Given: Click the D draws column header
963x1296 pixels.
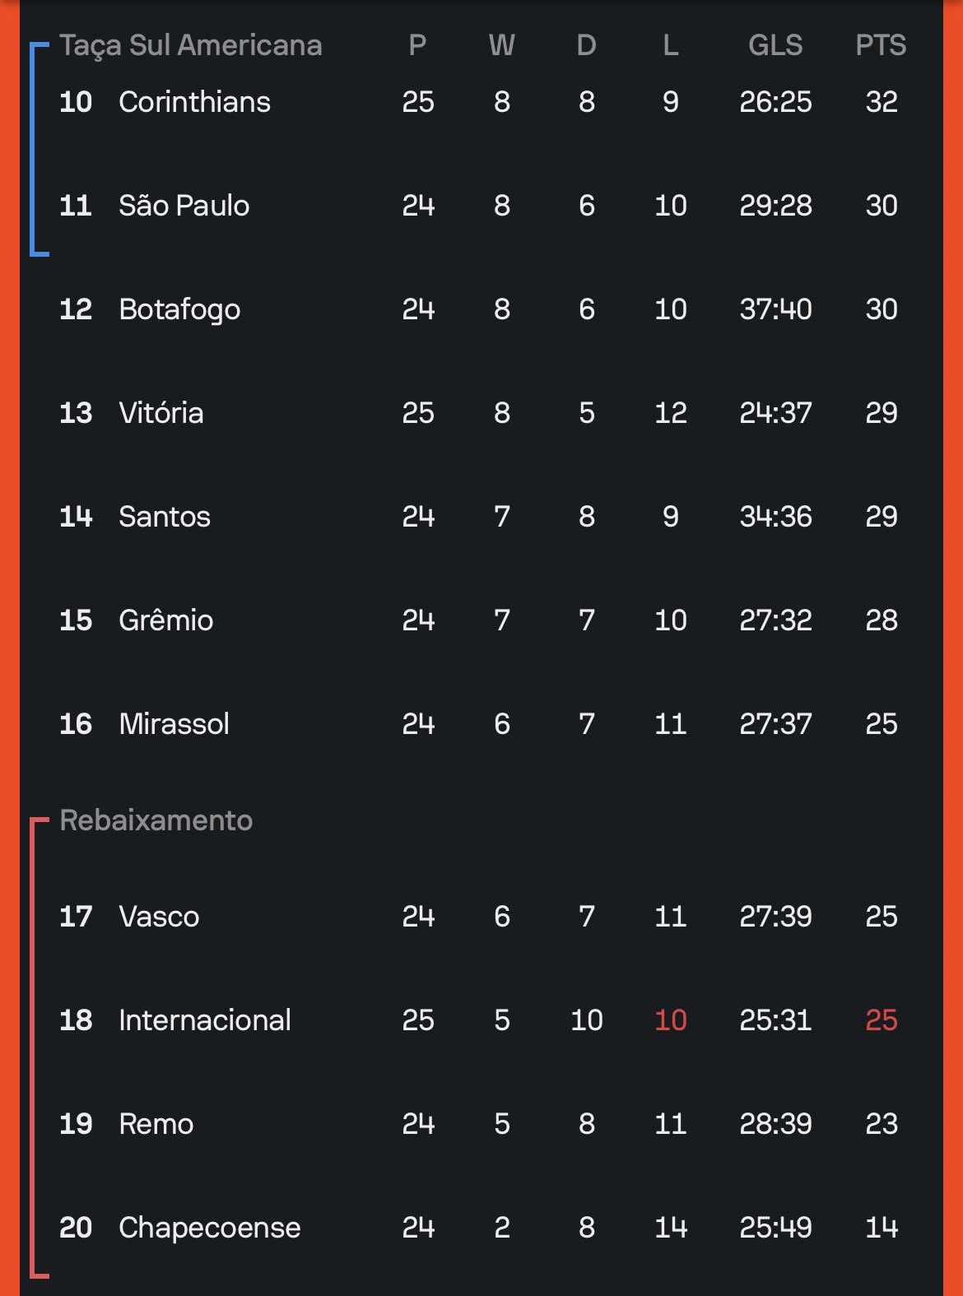Looking at the screenshot, I should [586, 45].
